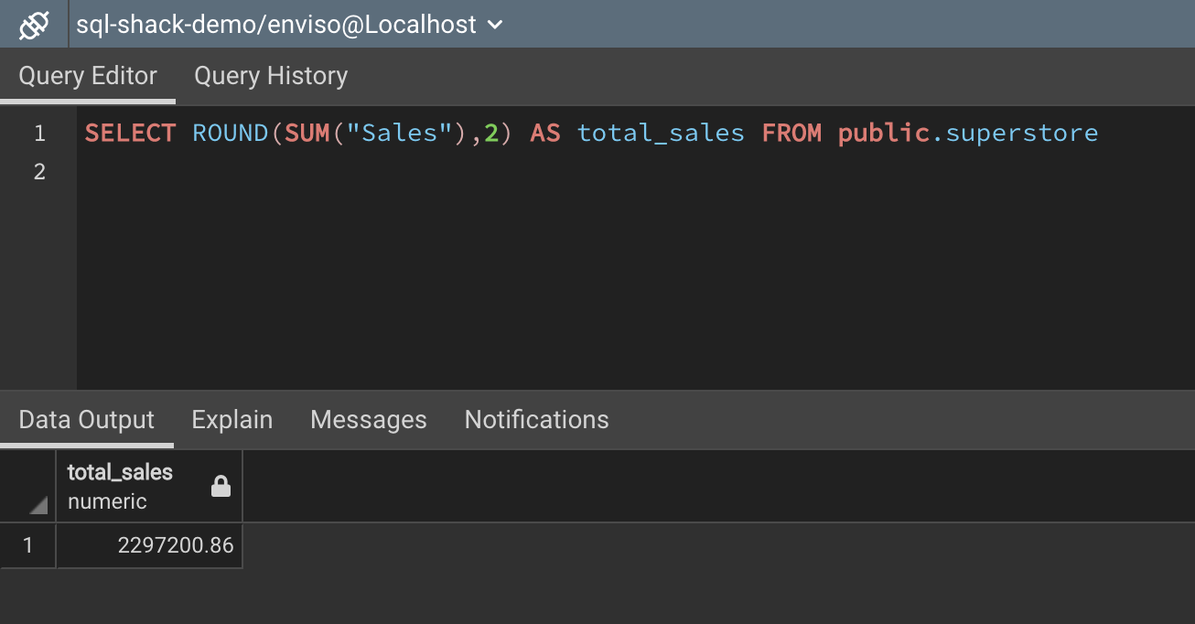1195x624 pixels.
Task: View the Notifications tab
Action: pyautogui.click(x=536, y=420)
